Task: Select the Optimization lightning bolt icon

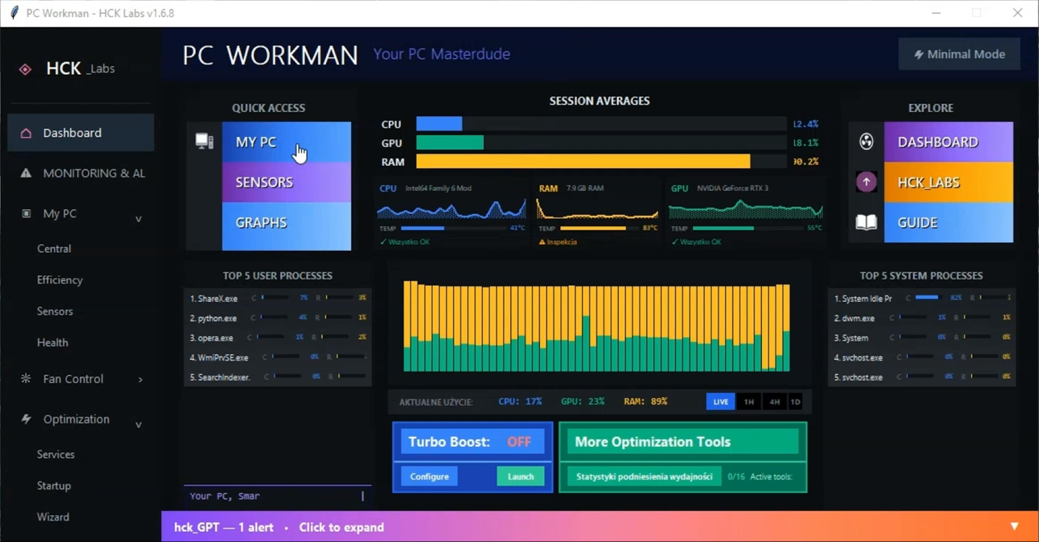Action: point(26,419)
